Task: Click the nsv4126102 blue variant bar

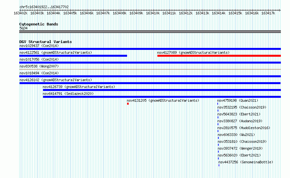Action: pos(150,83)
